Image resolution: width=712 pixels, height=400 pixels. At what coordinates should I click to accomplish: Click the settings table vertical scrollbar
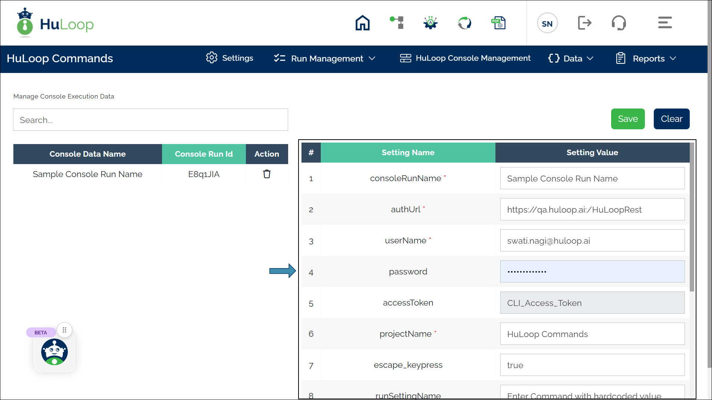(692, 219)
